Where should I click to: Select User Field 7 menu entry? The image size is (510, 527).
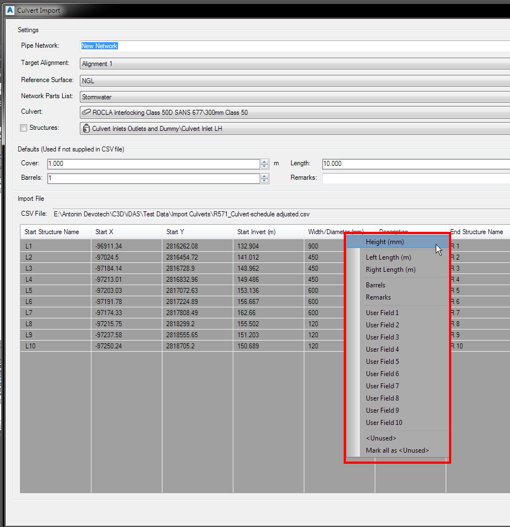point(398,386)
